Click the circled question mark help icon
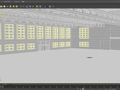This screenshot has width=120, height=90. 53,6
